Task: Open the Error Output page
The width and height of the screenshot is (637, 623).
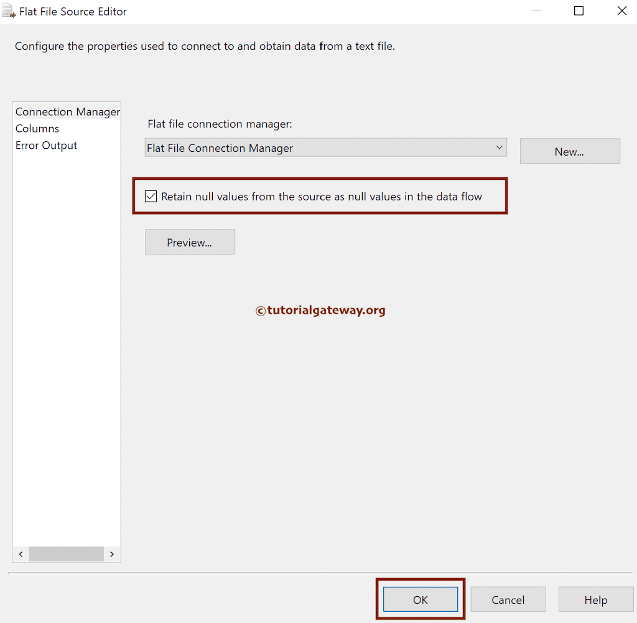Action: coord(46,145)
